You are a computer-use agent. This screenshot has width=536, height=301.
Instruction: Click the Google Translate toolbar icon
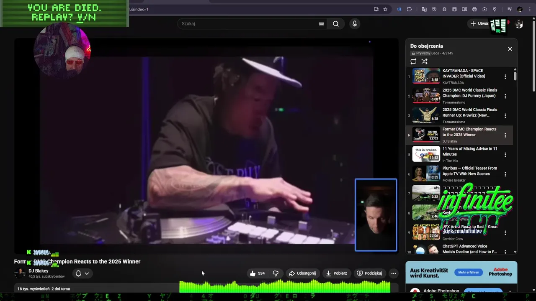(424, 9)
